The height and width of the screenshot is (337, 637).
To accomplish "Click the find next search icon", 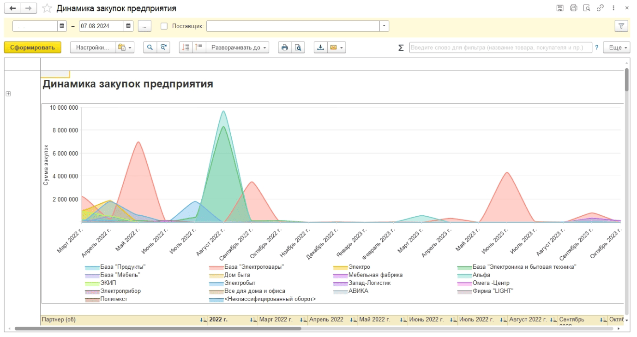I will point(163,47).
